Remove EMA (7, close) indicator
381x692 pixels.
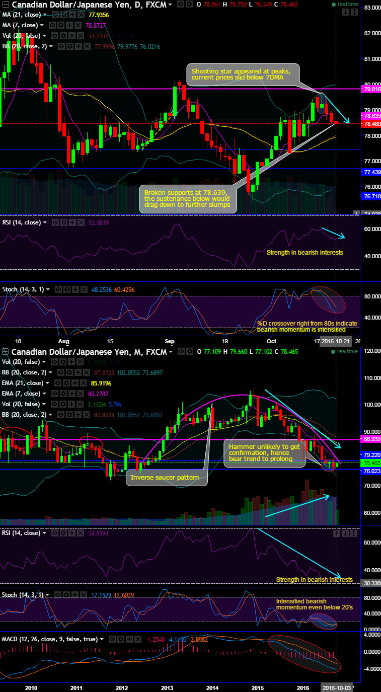pyautogui.click(x=80, y=394)
